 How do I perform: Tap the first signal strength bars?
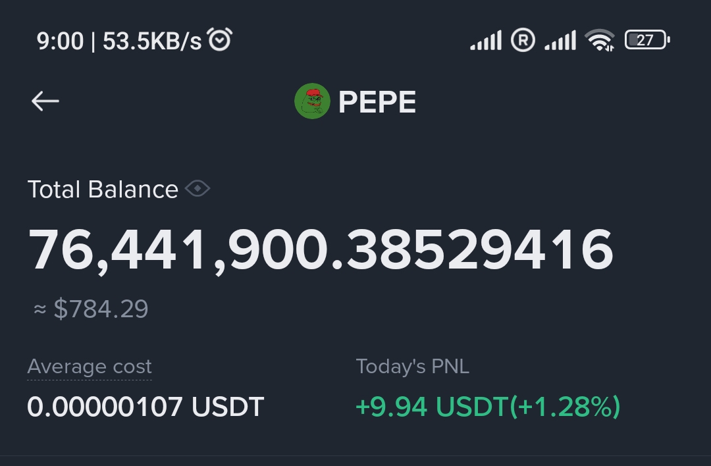pyautogui.click(x=486, y=40)
